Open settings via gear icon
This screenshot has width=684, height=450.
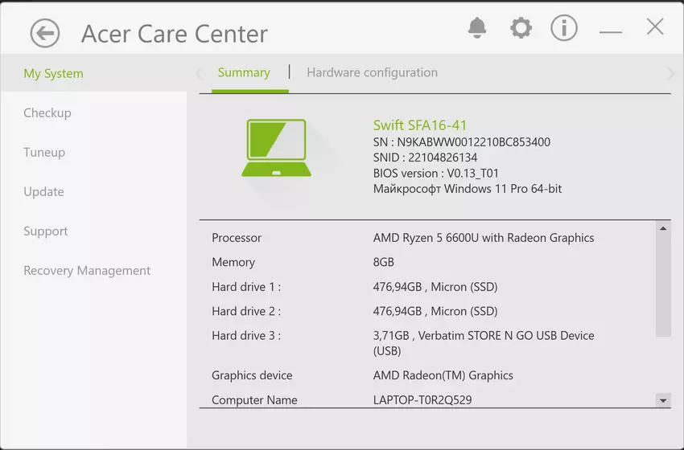pos(521,28)
